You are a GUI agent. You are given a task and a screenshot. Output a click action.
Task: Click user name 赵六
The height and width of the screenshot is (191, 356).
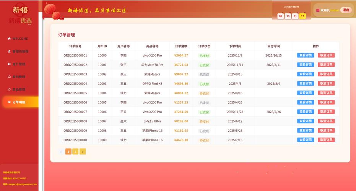coord(123,121)
